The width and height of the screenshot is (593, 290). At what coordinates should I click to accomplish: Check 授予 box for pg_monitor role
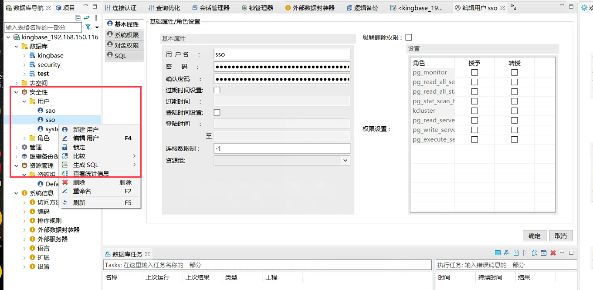tap(474, 72)
